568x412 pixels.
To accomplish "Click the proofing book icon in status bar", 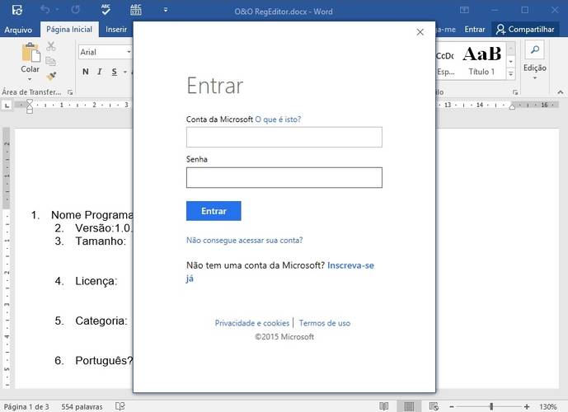I will [120, 406].
